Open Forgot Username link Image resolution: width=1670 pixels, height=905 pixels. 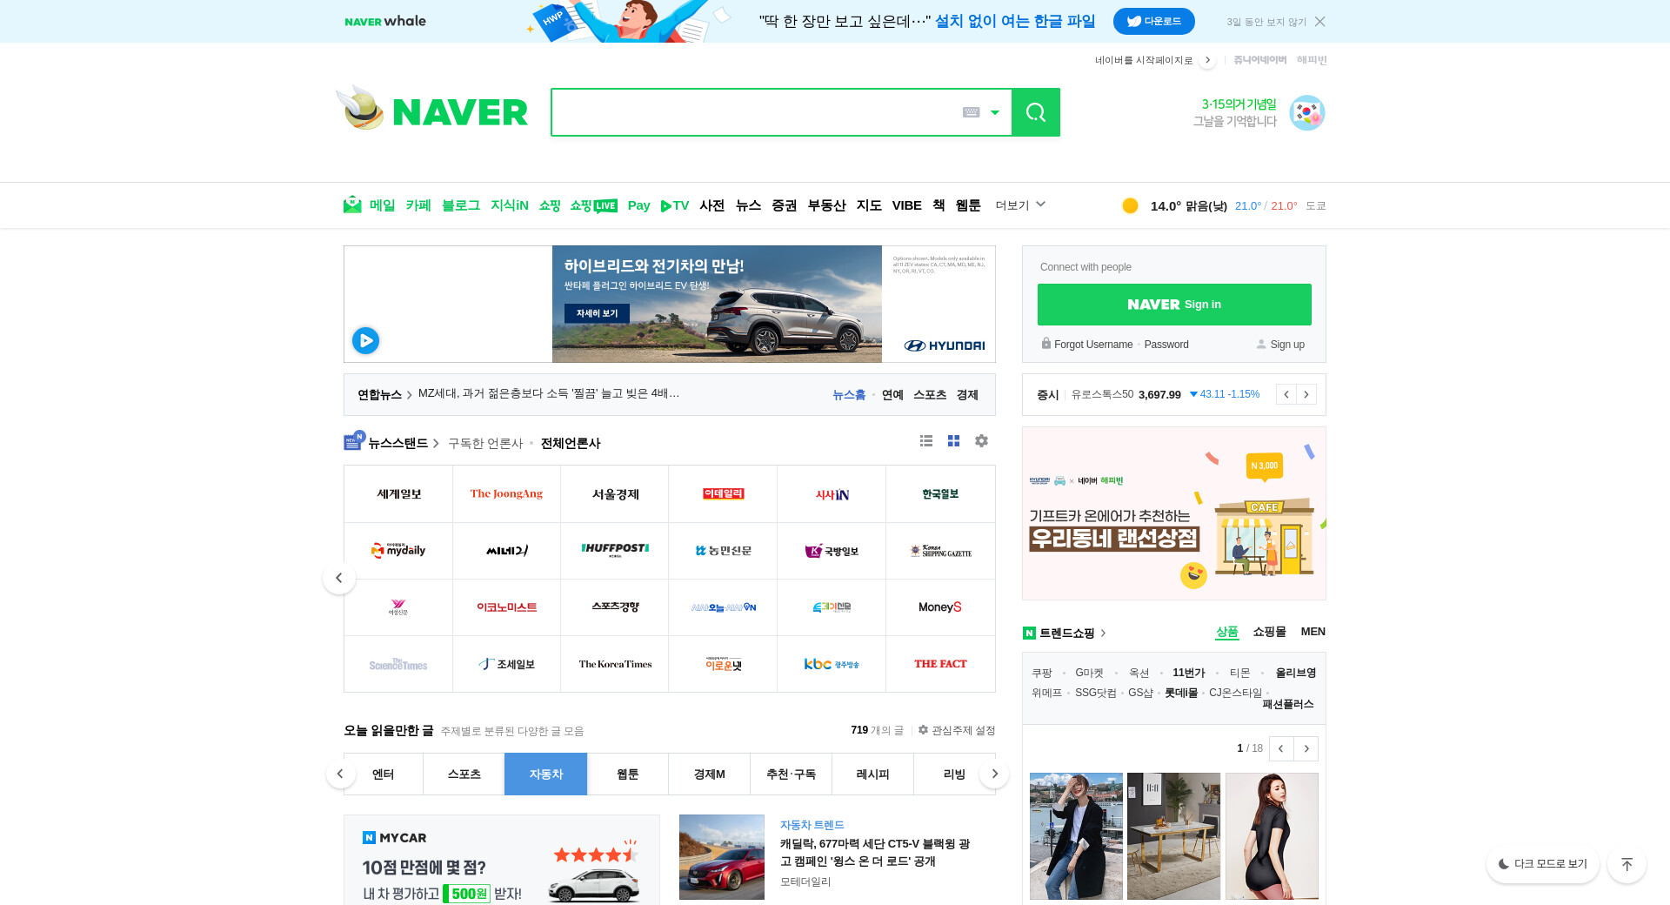coord(1093,345)
